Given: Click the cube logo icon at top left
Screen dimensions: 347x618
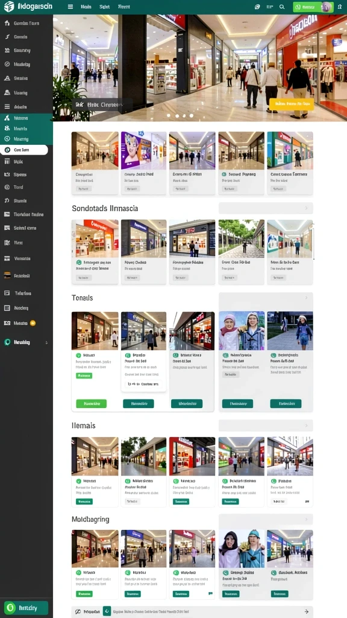Looking at the screenshot, I should click(x=8, y=6).
